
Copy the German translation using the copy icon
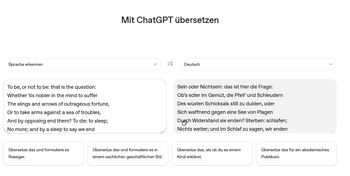coord(185,123)
